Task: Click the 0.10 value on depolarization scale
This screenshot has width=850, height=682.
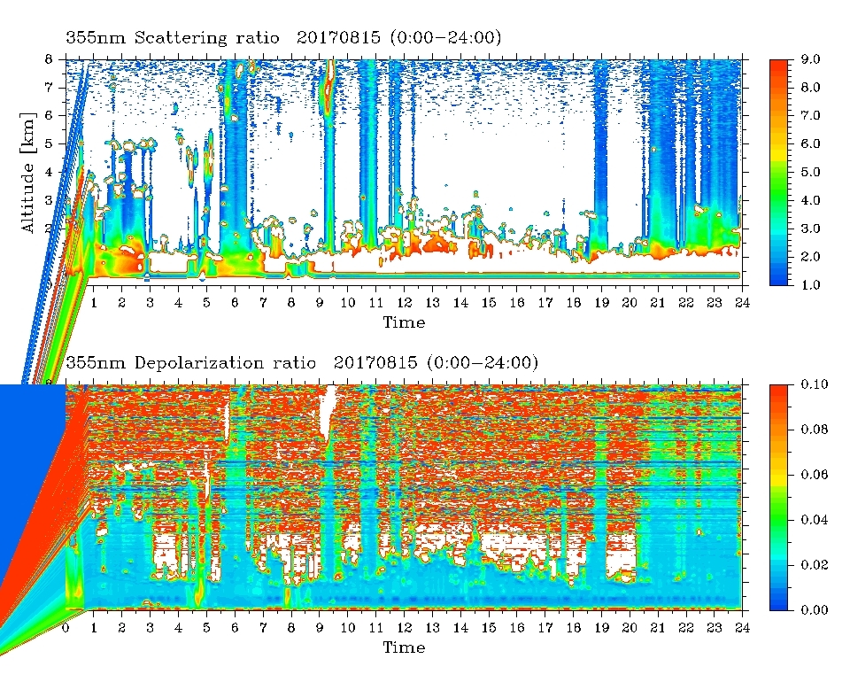Action: pyautogui.click(x=815, y=384)
